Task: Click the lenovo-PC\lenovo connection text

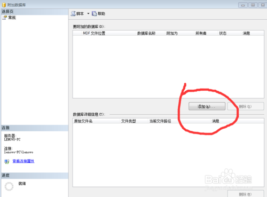Action: click(x=19, y=152)
